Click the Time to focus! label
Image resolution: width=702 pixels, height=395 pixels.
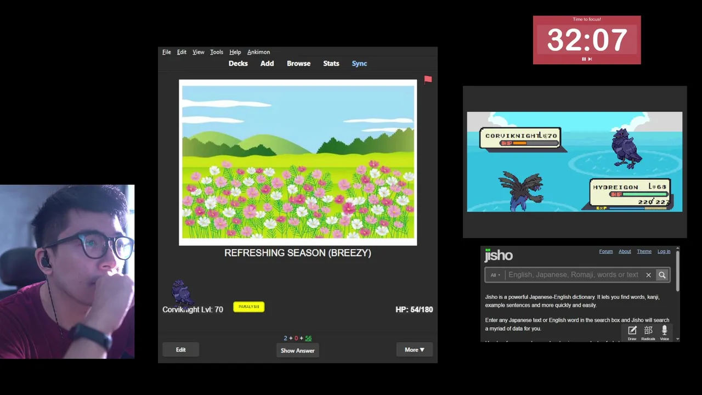click(587, 19)
